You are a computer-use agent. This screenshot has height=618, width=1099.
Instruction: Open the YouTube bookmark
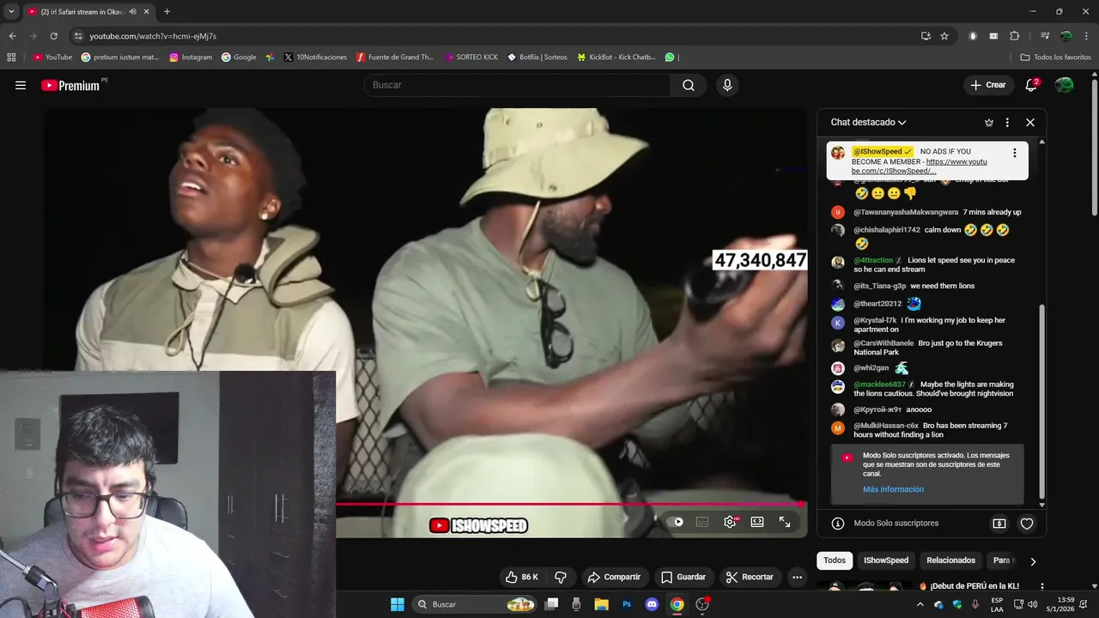tap(53, 58)
